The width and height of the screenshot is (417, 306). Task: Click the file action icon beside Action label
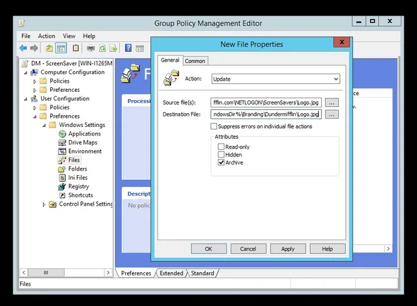tap(171, 78)
